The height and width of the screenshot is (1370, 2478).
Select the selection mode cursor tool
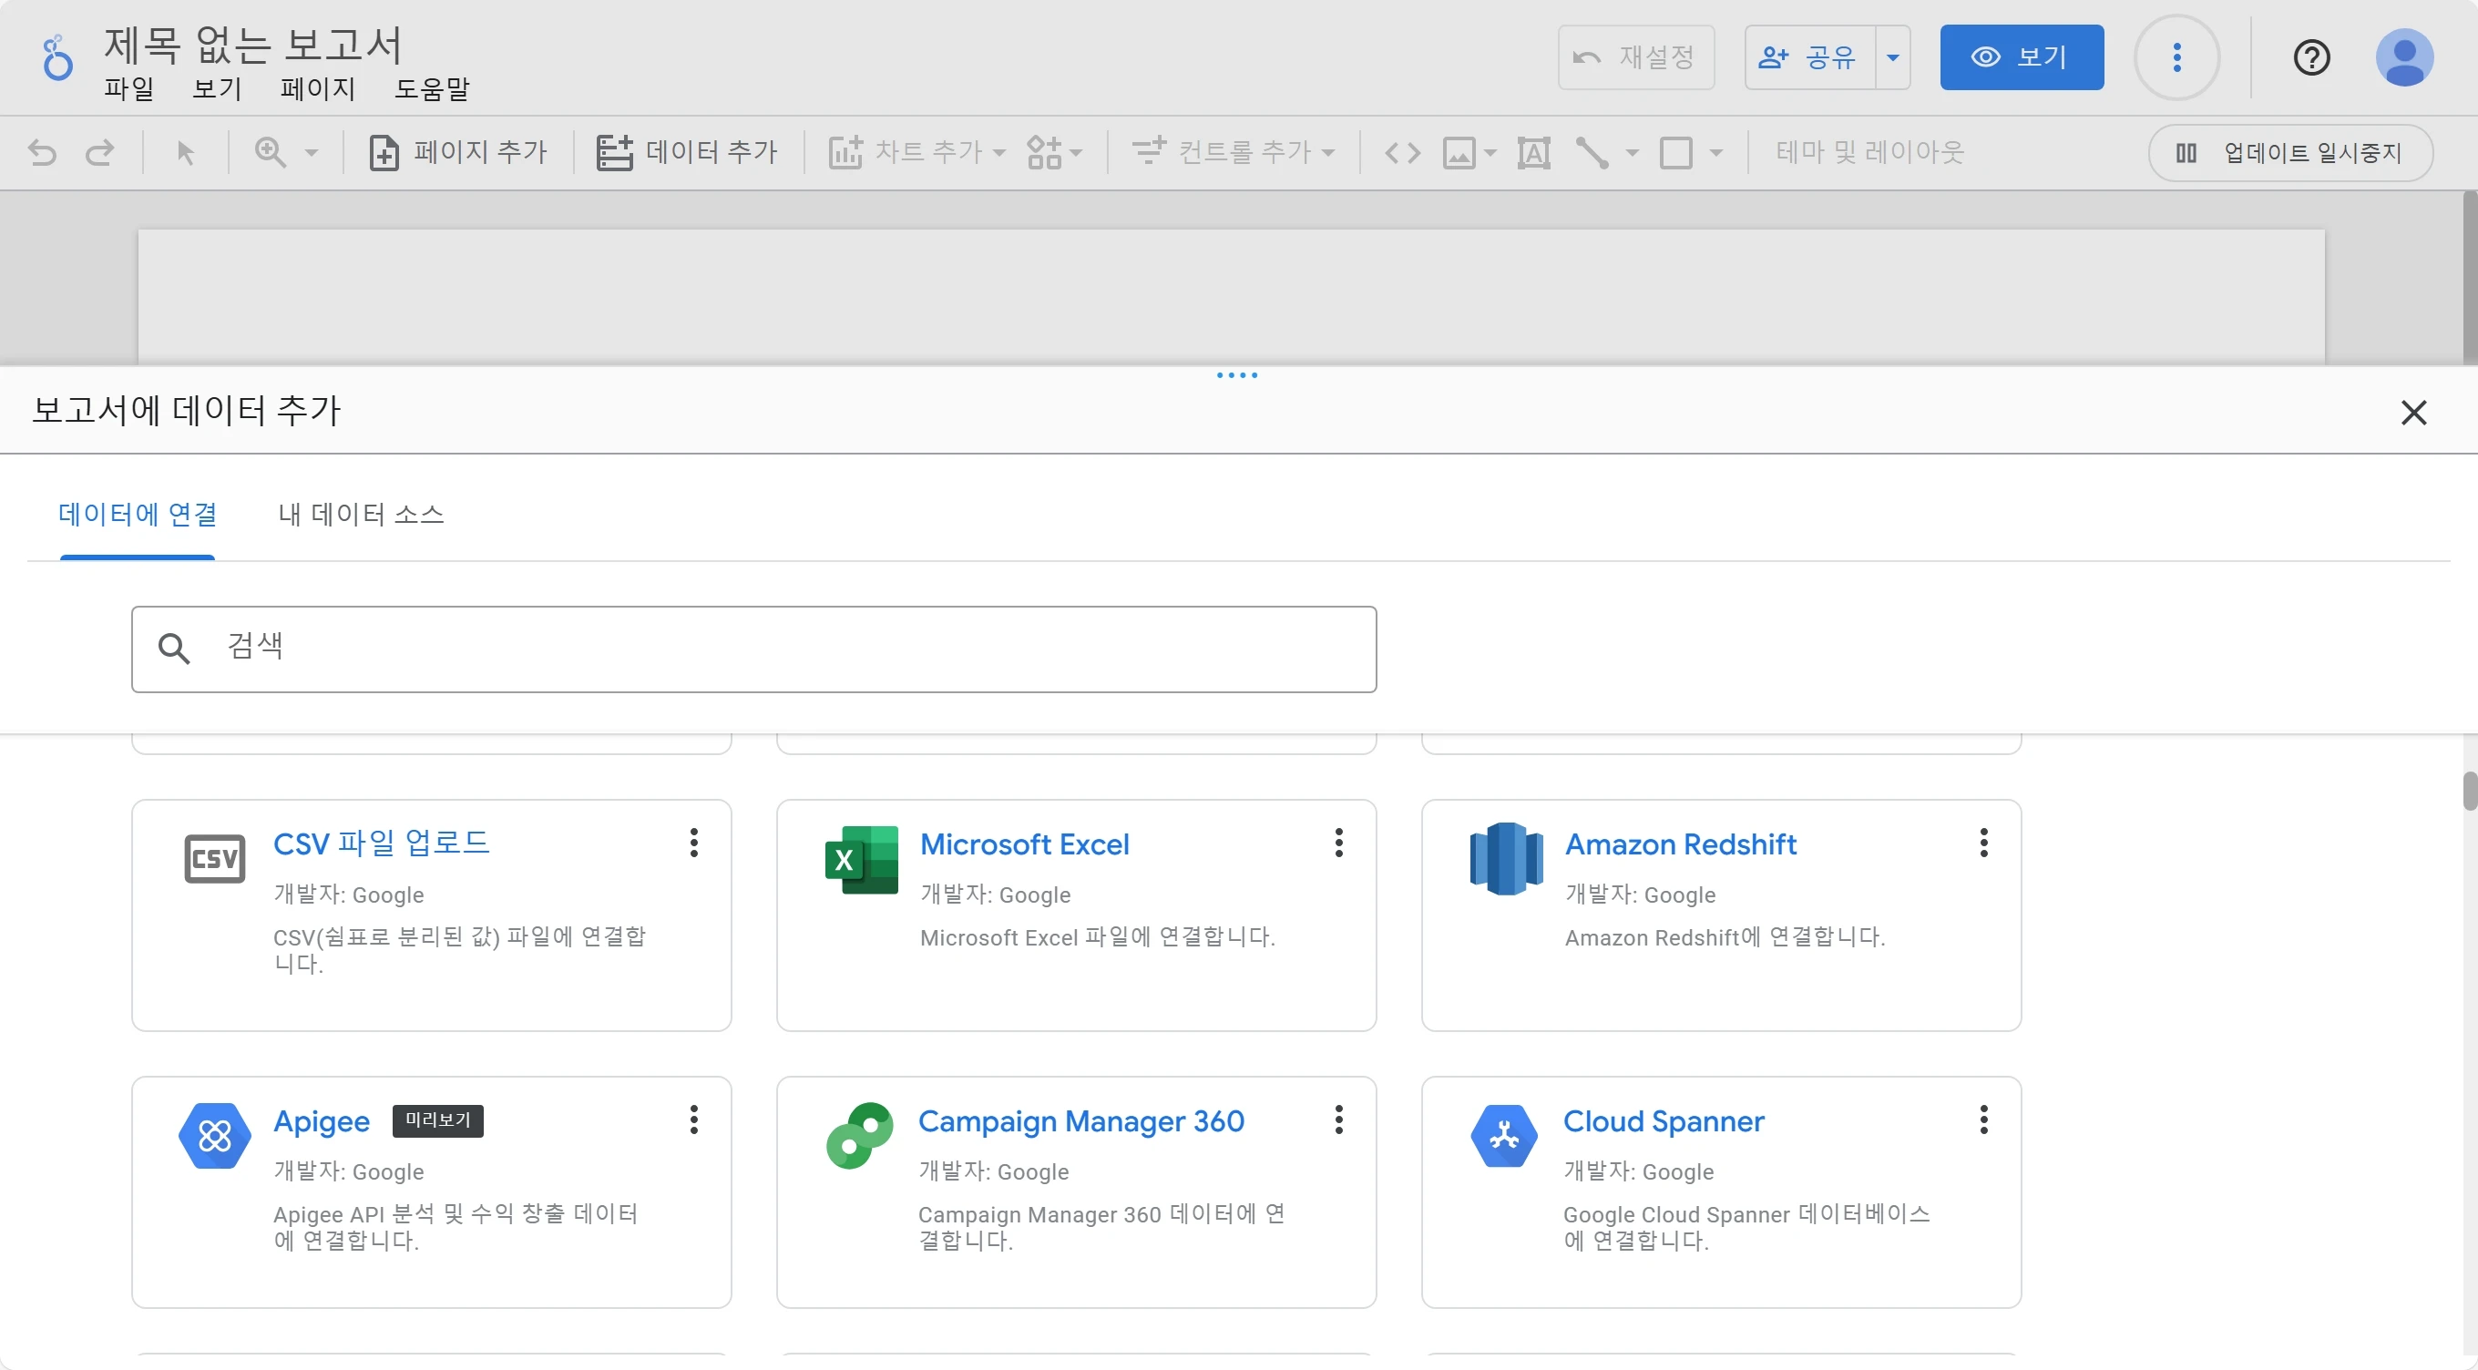tap(186, 152)
